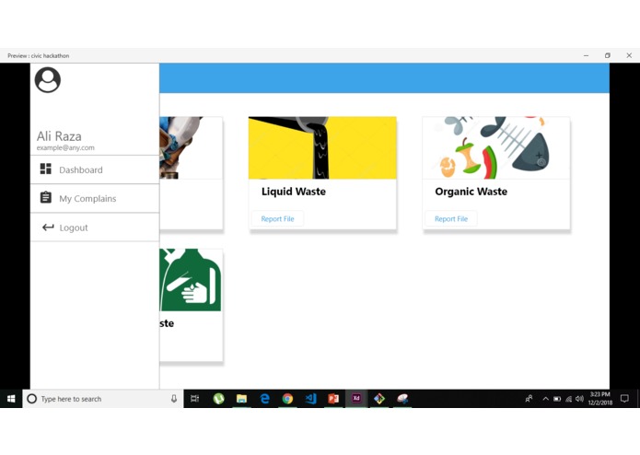Viewport: 640px width, 455px height.
Task: Expand the hidden system tray icons
Action: tap(545, 399)
